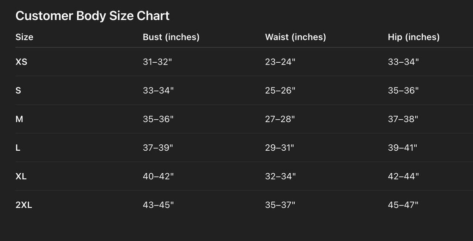
Task: Select the Waist (inches) column header
Action: (295, 37)
